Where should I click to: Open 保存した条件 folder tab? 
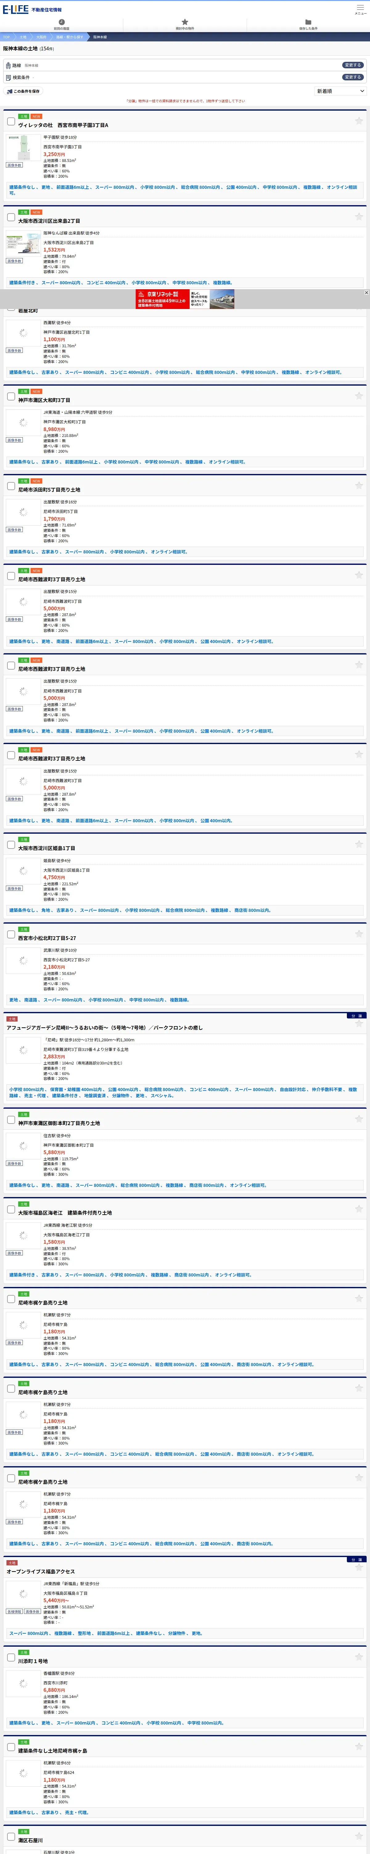(x=308, y=24)
